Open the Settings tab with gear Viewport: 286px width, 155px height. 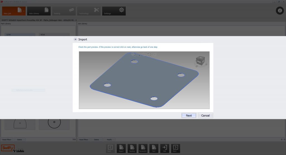pyautogui.click(x=114, y=11)
